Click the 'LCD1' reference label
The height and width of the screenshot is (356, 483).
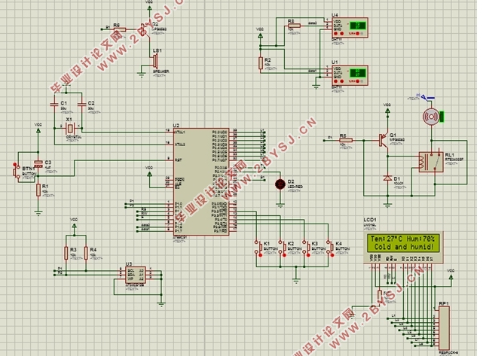[x=370, y=220]
